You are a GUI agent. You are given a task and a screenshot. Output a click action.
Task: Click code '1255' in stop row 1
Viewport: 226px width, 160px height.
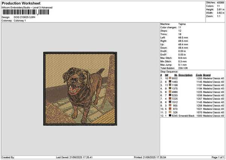pyautogui.click(x=199, y=78)
